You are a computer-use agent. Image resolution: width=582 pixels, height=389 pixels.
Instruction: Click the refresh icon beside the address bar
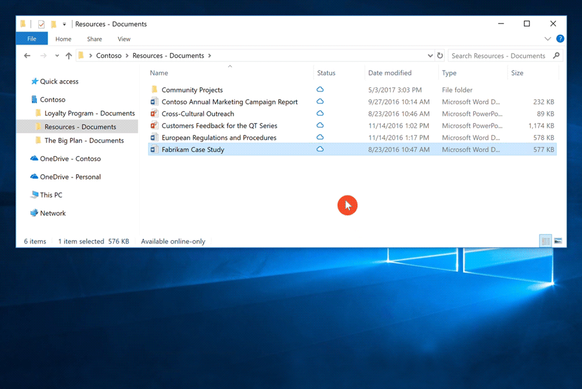tap(440, 56)
